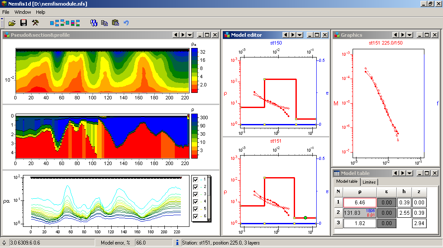Open the Graphics panel down arrow menu
The height and width of the screenshot is (248, 443).
[410, 35]
